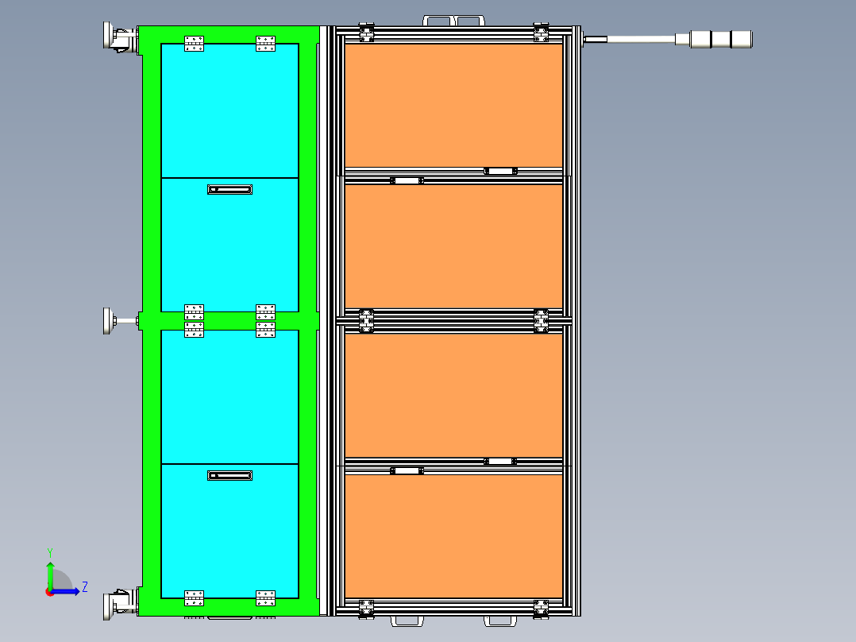Select the left hinge at the top of the upper cyan door
Image resolution: width=856 pixels, height=642 pixels.
click(x=194, y=44)
